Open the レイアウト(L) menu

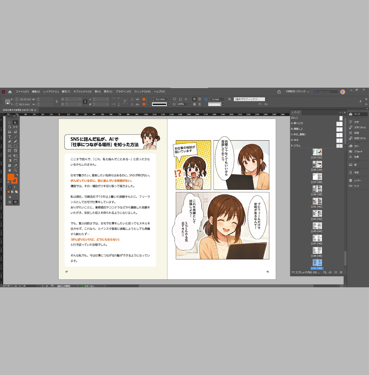click(51, 92)
